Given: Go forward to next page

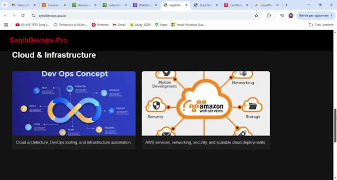Looking at the screenshot, I should pyautogui.click(x=14, y=16).
